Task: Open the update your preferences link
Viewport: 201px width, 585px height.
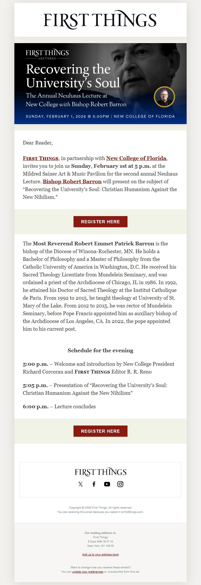Action: tap(88, 572)
